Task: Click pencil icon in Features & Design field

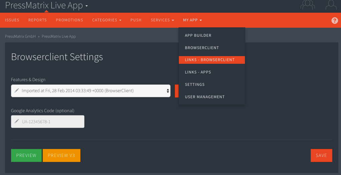Action: point(17,90)
